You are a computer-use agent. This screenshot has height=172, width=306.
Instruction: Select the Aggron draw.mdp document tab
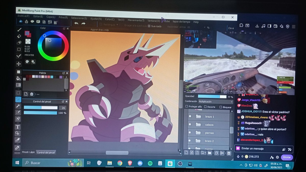[100, 30]
